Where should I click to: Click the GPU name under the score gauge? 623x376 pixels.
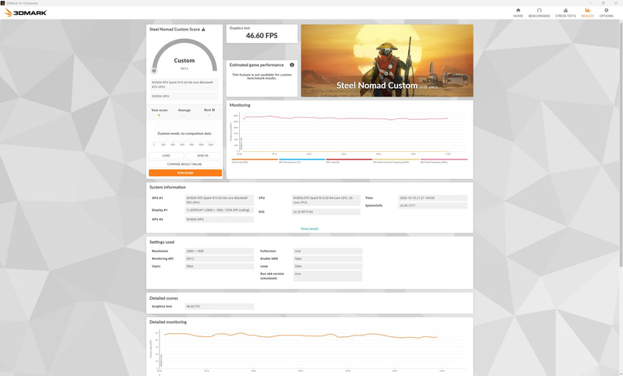click(x=185, y=85)
